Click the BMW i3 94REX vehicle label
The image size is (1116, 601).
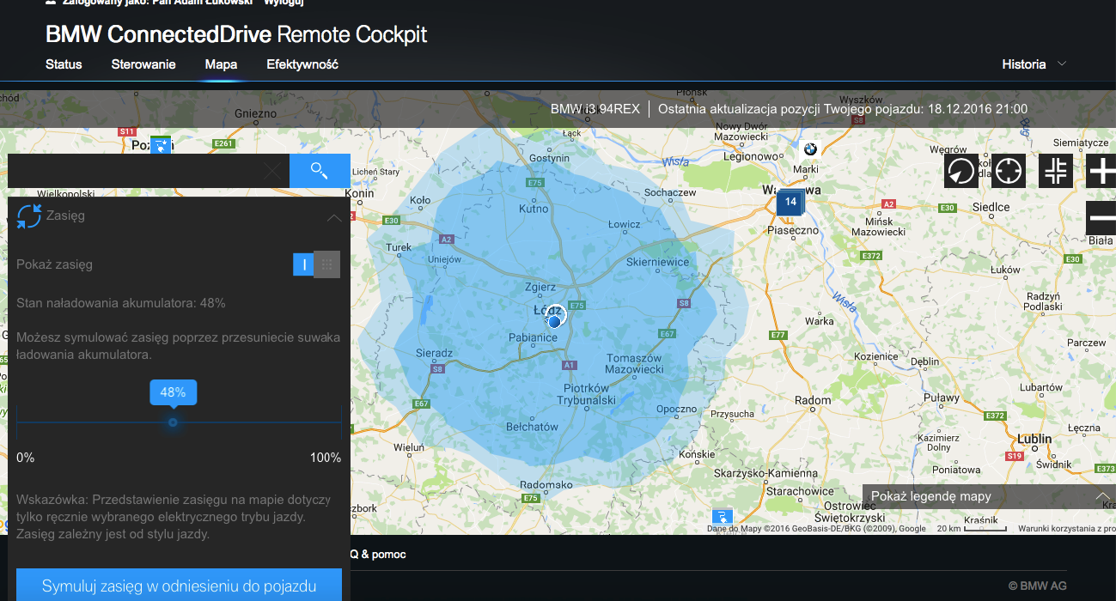[595, 109]
